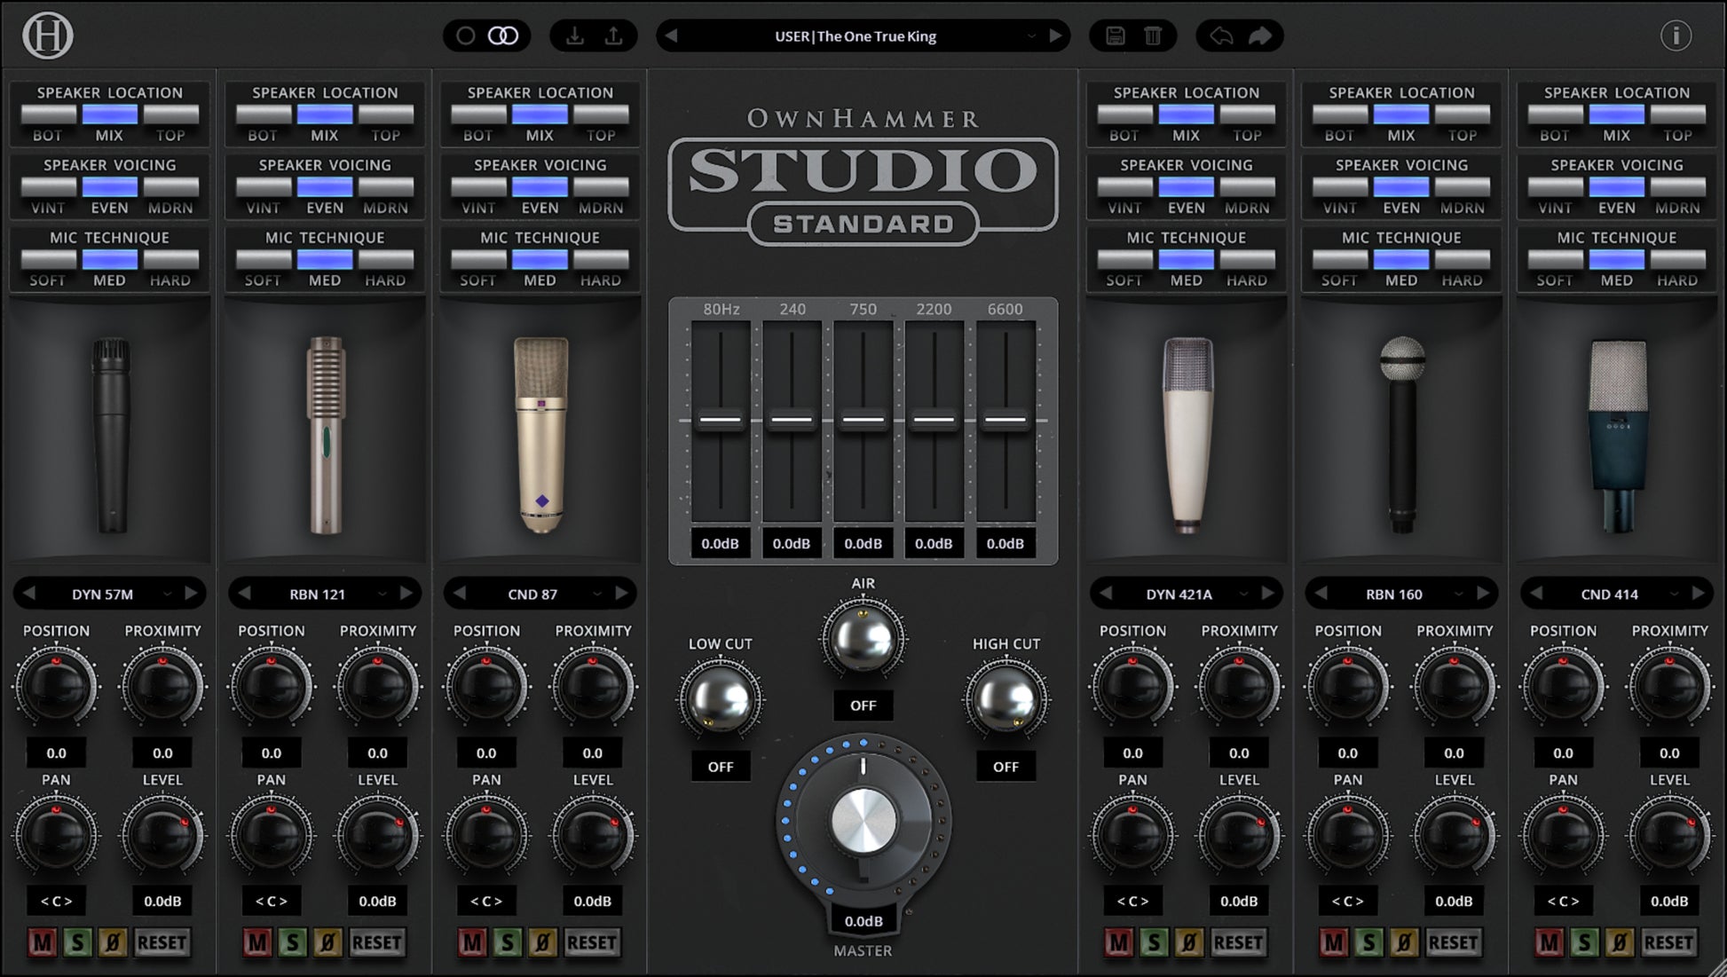Open CND 414 microphone dropdown
The width and height of the screenshot is (1727, 977).
(1617, 594)
